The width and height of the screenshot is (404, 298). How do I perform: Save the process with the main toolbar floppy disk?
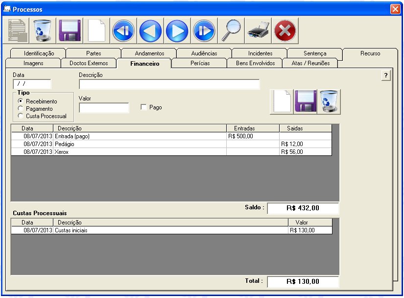(70, 31)
